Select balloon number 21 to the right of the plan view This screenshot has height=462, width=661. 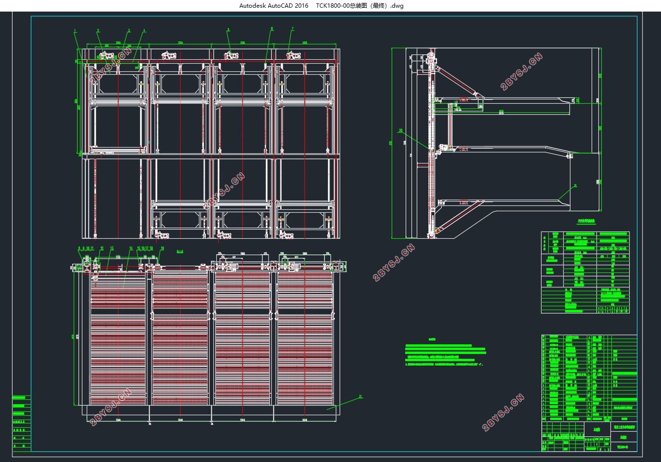[360, 397]
